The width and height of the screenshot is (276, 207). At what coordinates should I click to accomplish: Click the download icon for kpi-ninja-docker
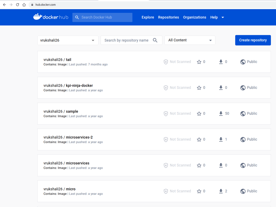221,88
